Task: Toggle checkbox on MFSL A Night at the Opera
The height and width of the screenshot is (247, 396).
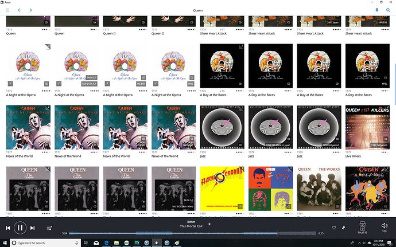Action: click(156, 84)
